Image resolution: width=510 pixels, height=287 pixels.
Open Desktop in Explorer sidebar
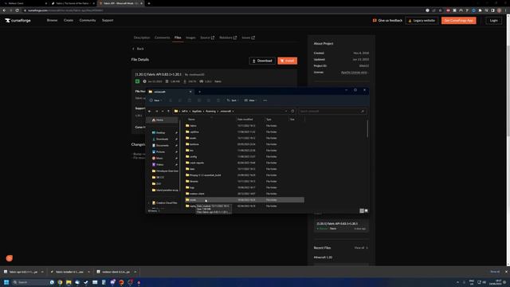(x=160, y=133)
